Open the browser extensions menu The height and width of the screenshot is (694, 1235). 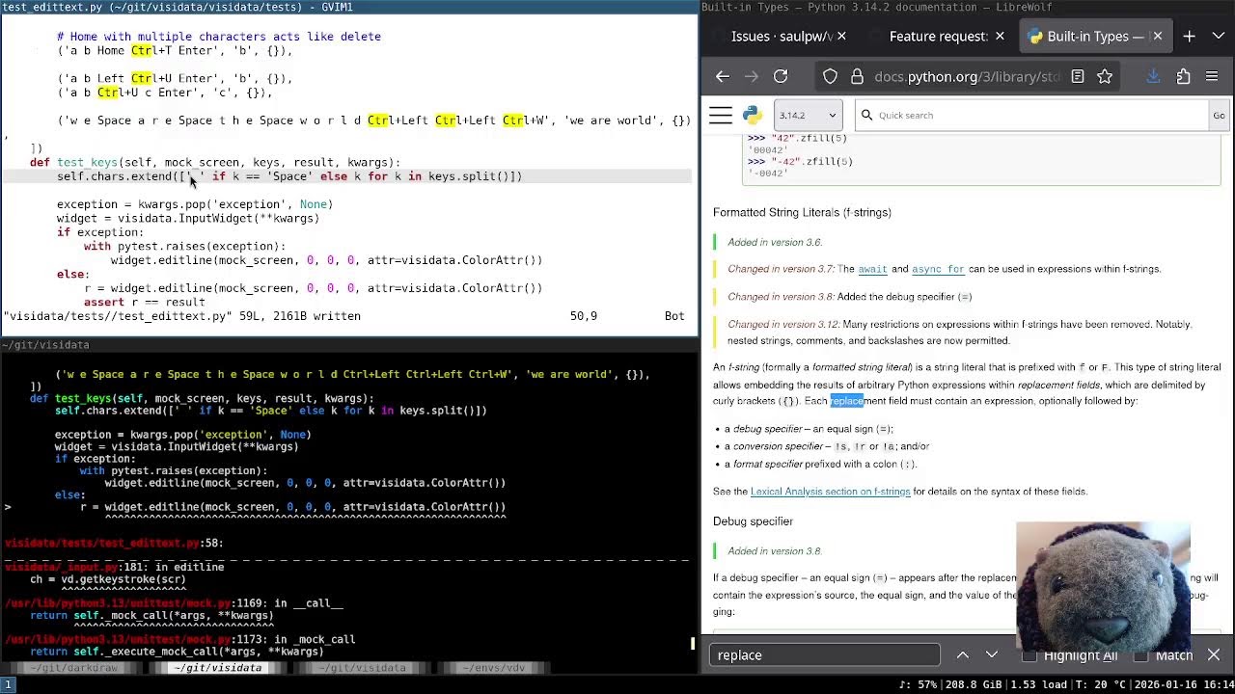tap(1183, 77)
